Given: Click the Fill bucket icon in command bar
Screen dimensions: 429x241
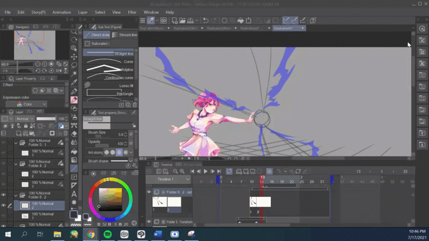Looking at the screenshot, I should (240, 21).
